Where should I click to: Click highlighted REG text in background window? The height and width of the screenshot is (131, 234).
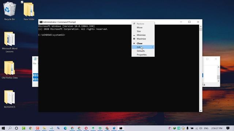[x=35, y=77]
